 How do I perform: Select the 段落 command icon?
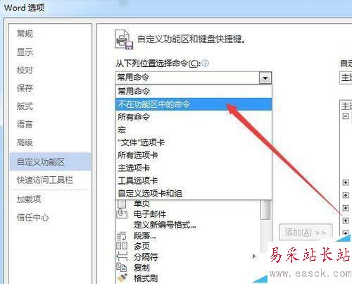[x=122, y=235]
